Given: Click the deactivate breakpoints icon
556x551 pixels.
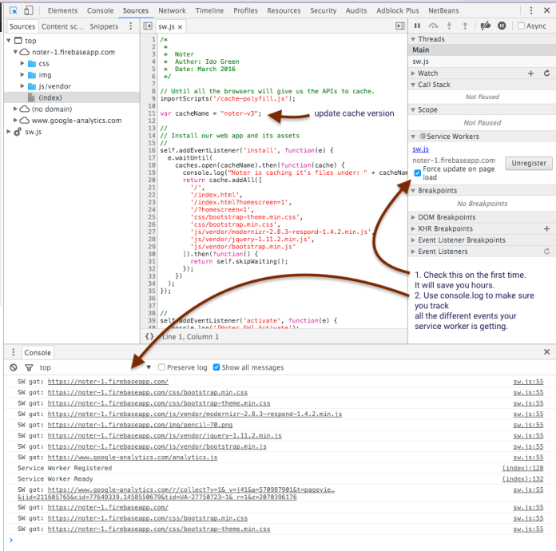Looking at the screenshot, I should [x=484, y=26].
